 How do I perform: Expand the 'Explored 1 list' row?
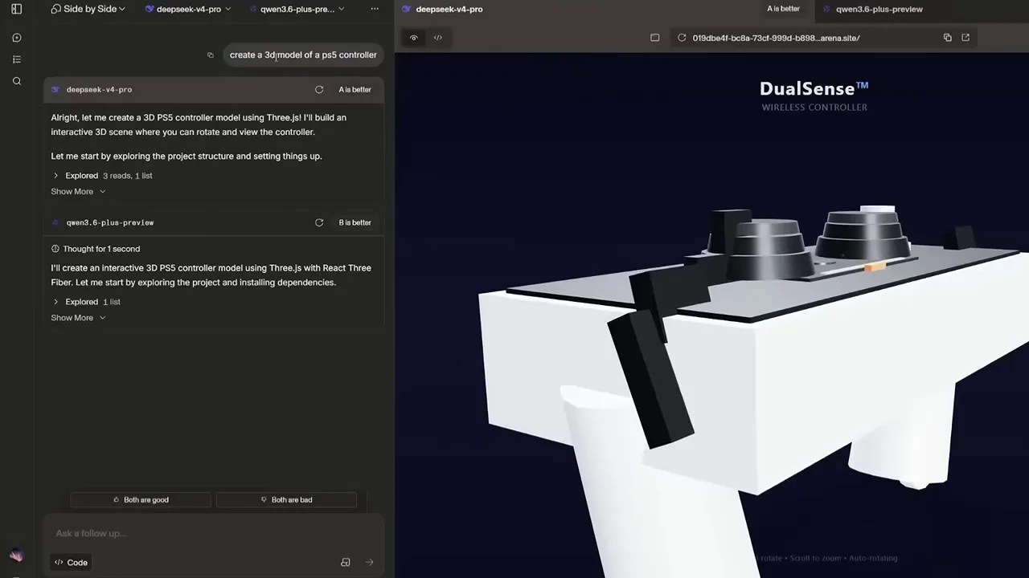[x=87, y=302]
